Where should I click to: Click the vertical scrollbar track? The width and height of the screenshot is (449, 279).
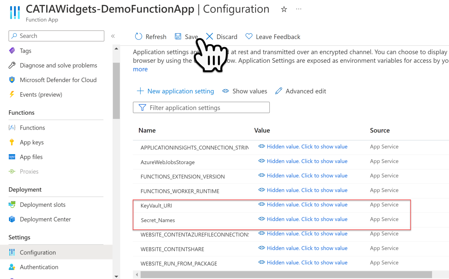116,167
